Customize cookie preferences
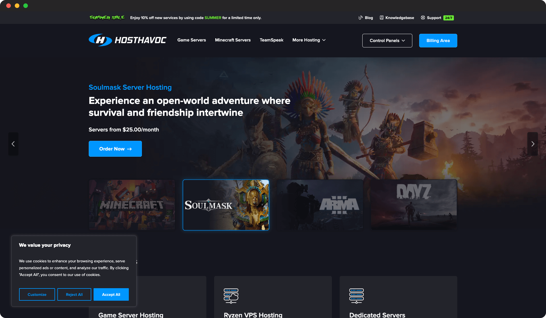The width and height of the screenshot is (546, 318). pyautogui.click(x=37, y=294)
